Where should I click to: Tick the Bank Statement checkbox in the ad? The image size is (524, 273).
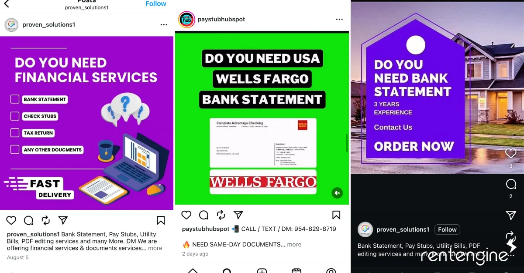coord(15,99)
